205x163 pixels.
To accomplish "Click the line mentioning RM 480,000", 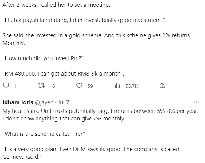I will tap(63, 73).
